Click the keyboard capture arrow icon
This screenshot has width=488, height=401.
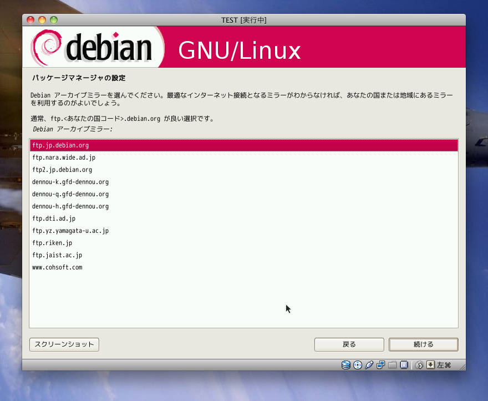(x=430, y=365)
